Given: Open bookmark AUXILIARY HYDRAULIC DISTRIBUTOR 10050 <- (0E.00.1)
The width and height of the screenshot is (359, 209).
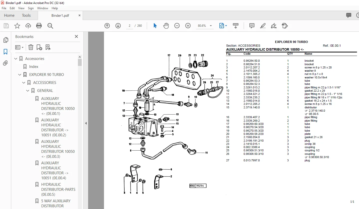Looking at the screenshot, I should [58, 106].
